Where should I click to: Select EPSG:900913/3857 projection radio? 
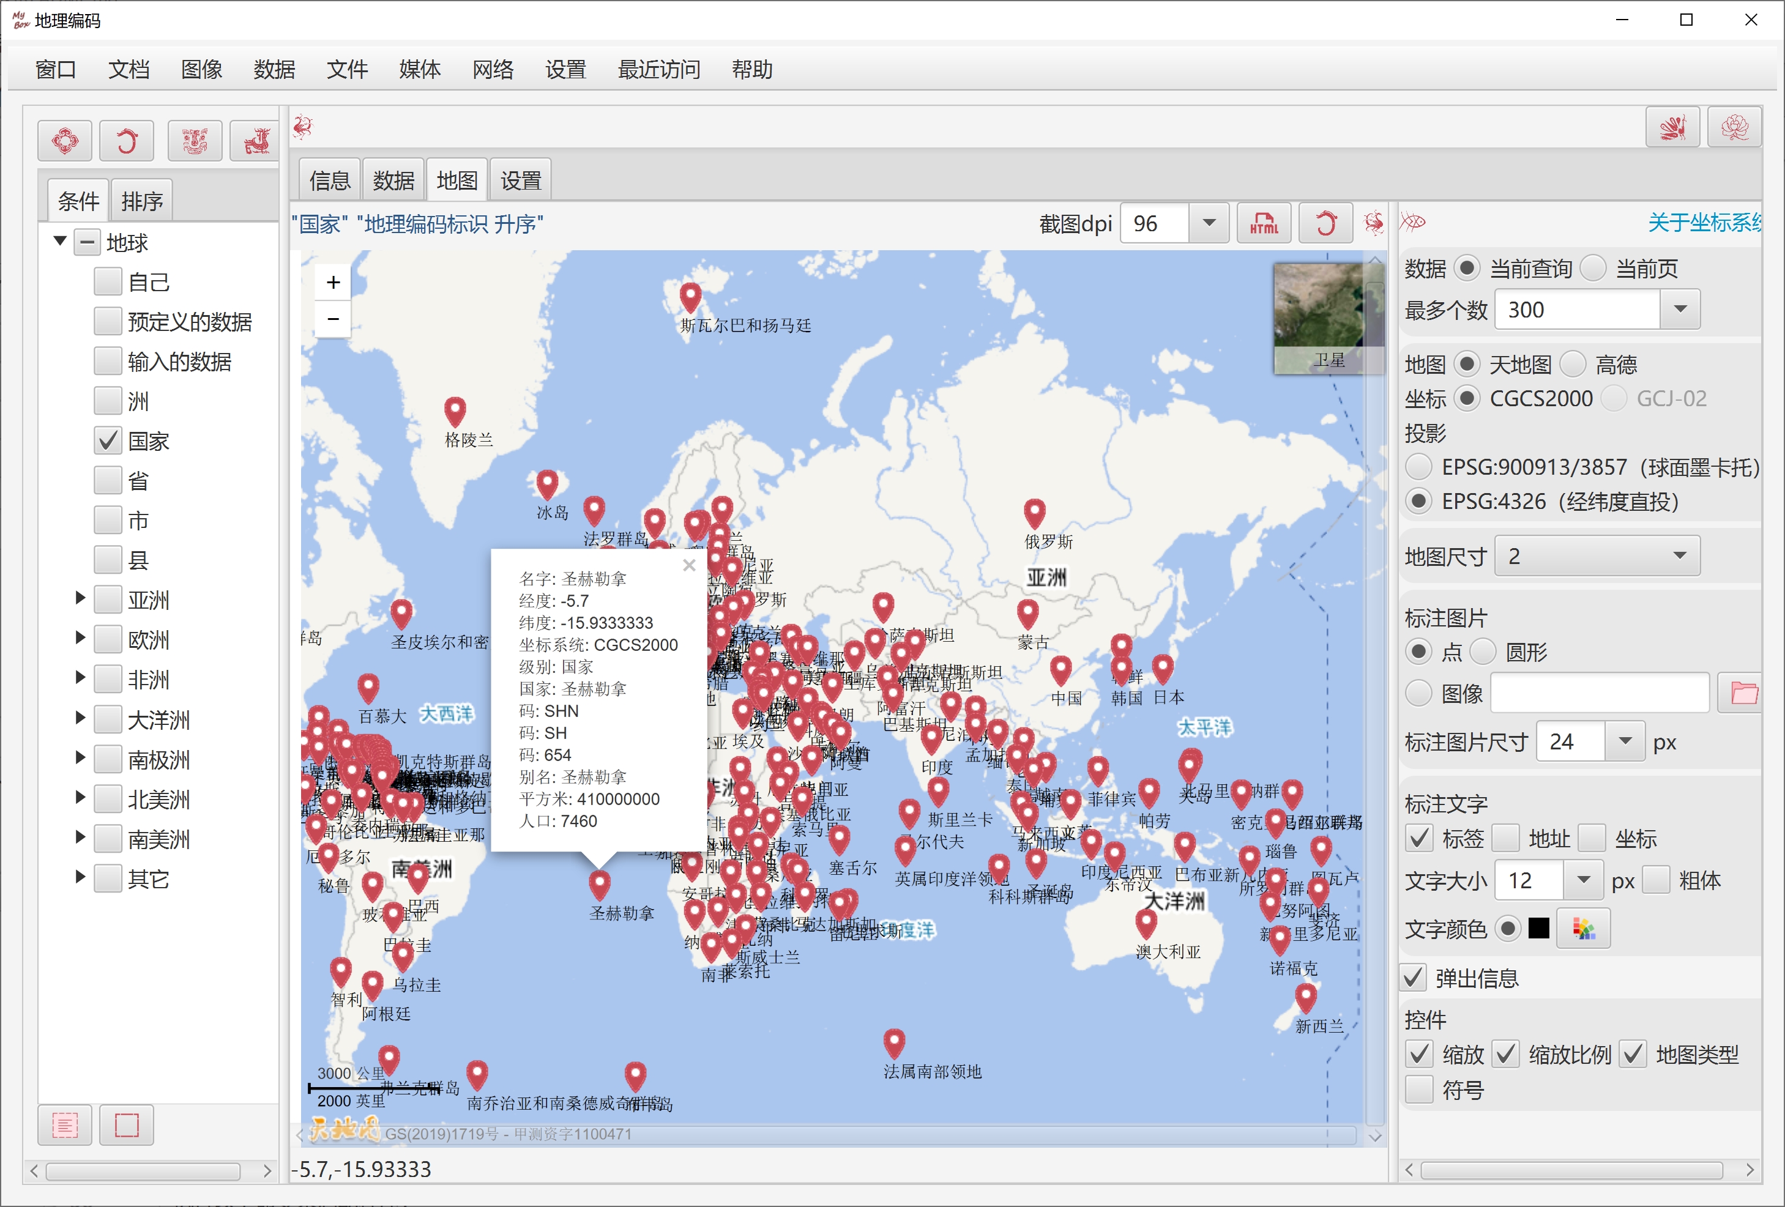[x=1418, y=466]
